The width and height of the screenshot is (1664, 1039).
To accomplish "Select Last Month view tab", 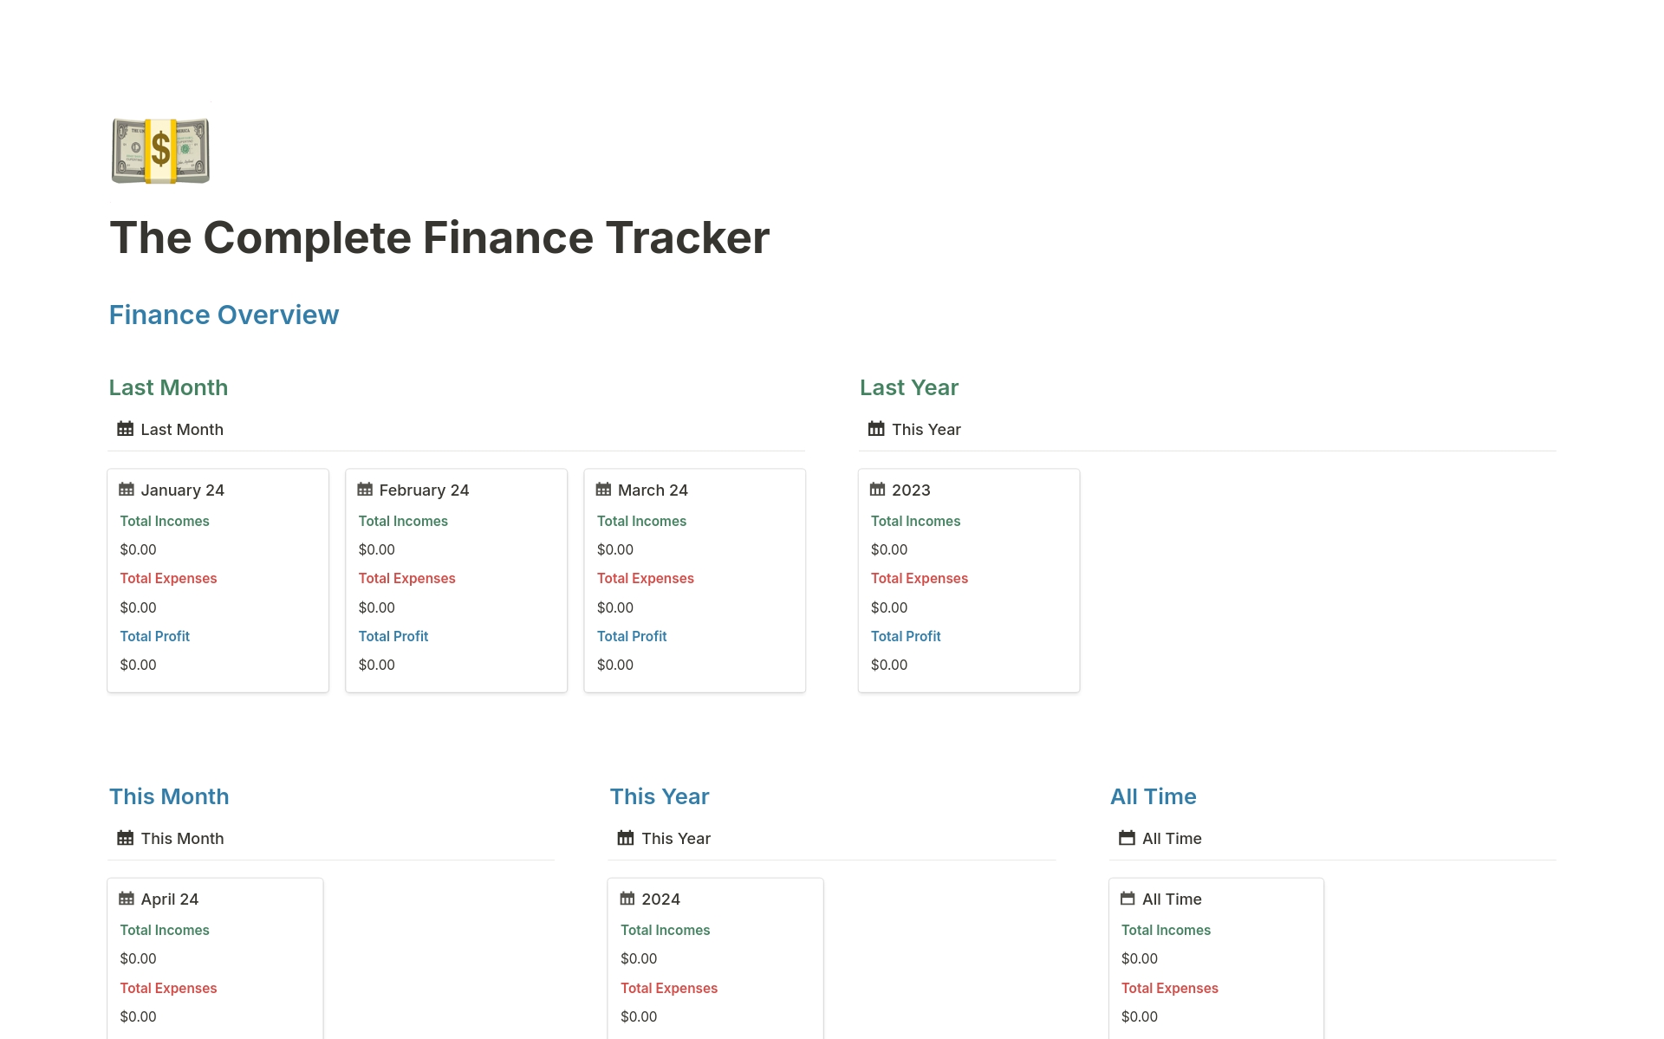I will coord(171,430).
